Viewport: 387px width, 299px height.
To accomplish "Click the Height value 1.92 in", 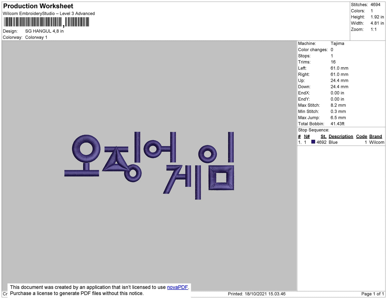I will pyautogui.click(x=377, y=17).
